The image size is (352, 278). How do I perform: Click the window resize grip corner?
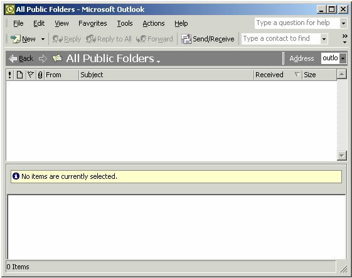pyautogui.click(x=343, y=269)
